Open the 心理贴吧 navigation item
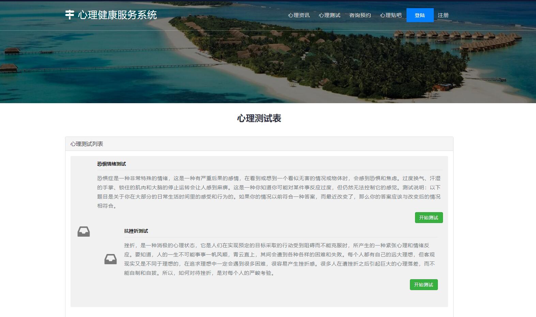The height and width of the screenshot is (317, 536). [390, 15]
